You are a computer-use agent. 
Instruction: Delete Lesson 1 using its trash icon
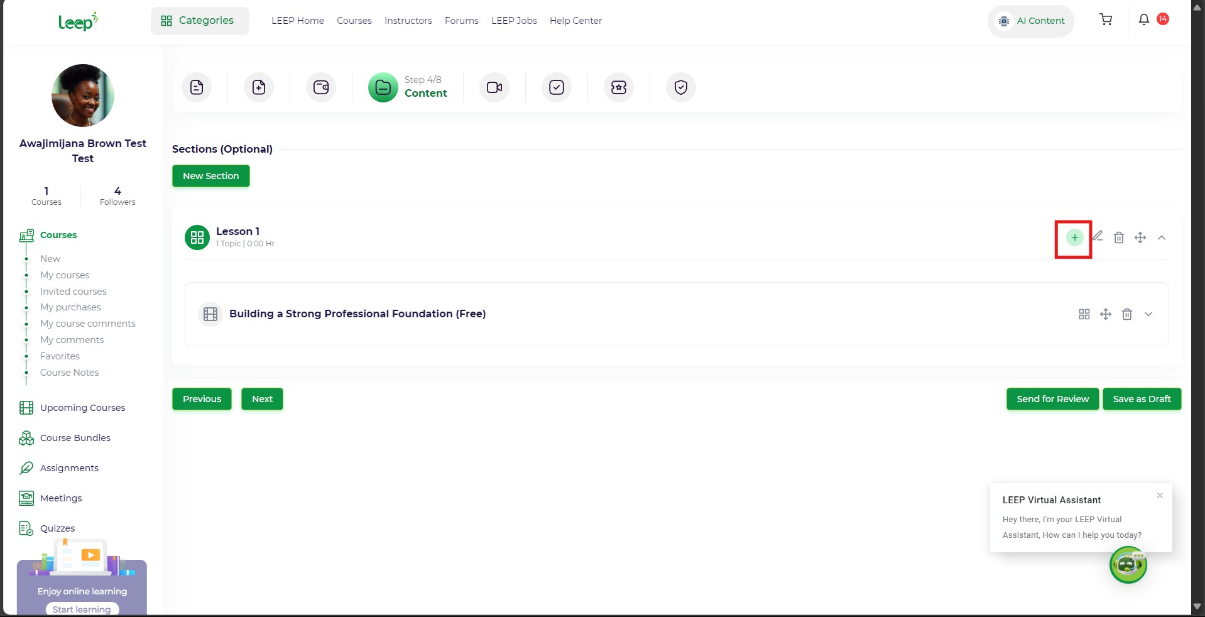point(1119,238)
